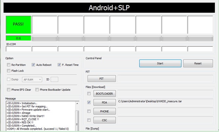Tick the BOOTLOADER file checkbox

(89, 93)
